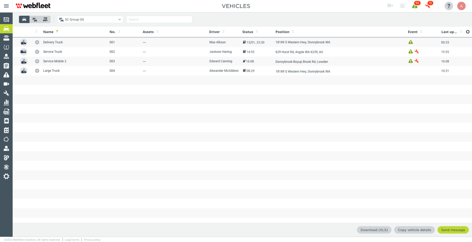
Task: Open the video camera section in sidebar
Action: (x=6, y=84)
